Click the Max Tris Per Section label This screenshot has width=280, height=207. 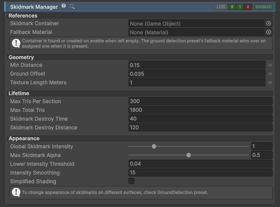[x=36, y=101]
